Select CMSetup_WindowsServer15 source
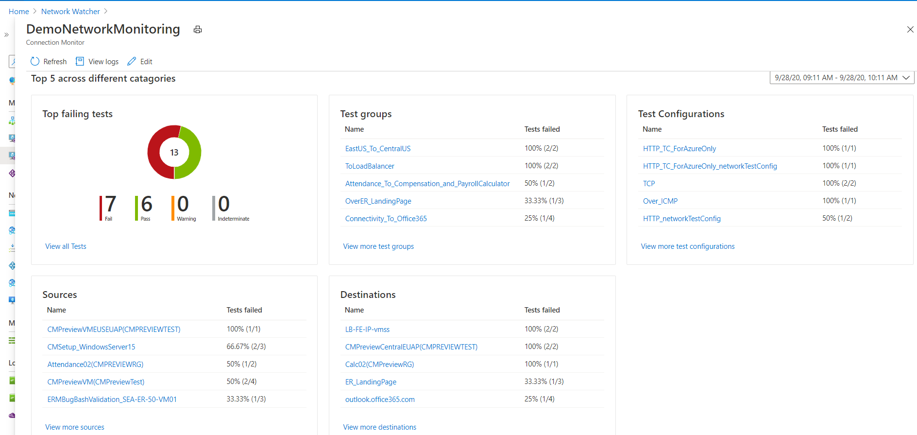The width and height of the screenshot is (917, 435). [91, 347]
